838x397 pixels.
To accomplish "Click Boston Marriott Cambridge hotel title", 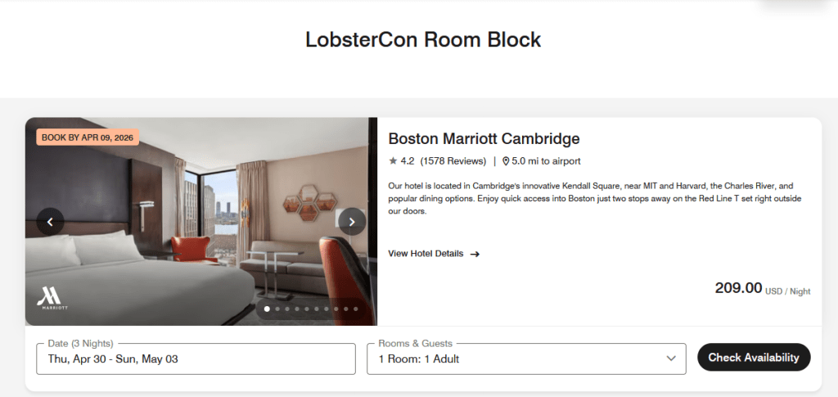I will pos(484,139).
